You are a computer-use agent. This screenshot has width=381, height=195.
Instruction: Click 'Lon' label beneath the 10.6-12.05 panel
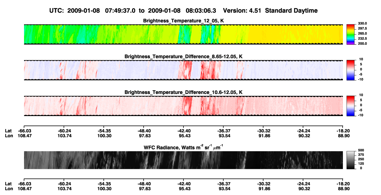point(9,136)
